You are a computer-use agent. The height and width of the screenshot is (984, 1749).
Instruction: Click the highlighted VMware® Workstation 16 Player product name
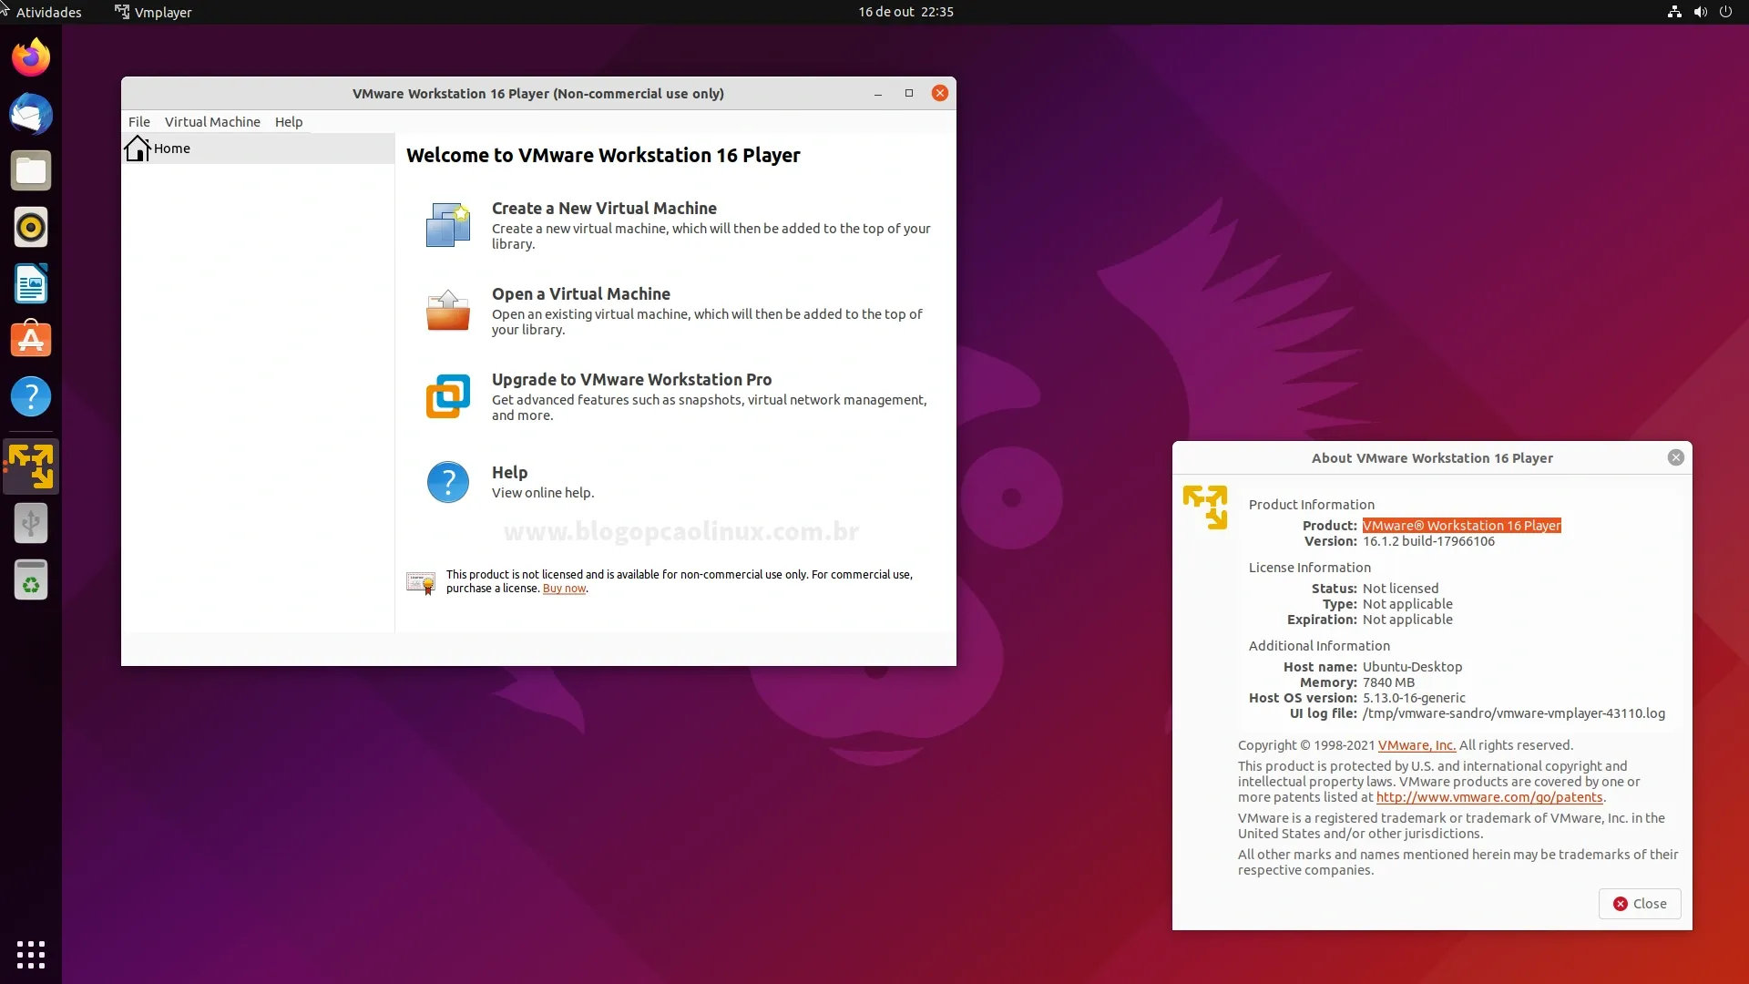[1462, 526]
